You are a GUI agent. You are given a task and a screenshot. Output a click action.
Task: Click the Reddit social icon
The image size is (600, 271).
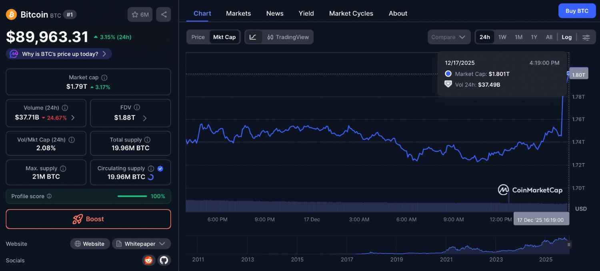pyautogui.click(x=148, y=260)
